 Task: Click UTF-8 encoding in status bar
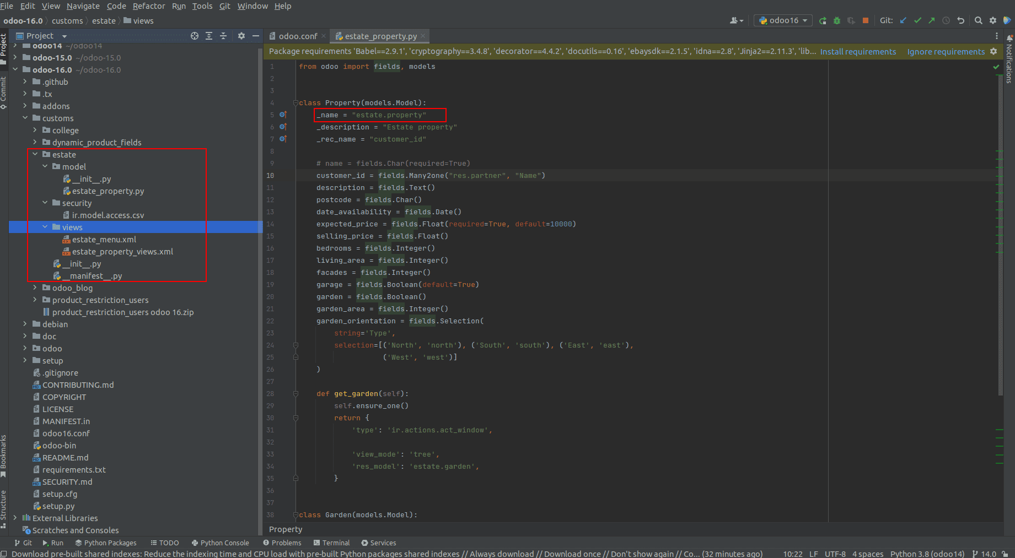point(835,554)
